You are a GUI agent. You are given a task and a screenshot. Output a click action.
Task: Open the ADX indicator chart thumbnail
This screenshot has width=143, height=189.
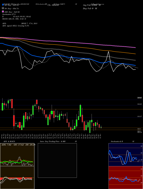[x=17, y=155]
